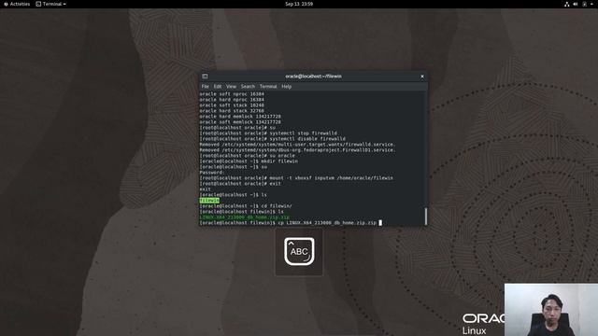Click the ABC input source indicator popup
Viewport: 598px width, 336px height.
pos(299,251)
